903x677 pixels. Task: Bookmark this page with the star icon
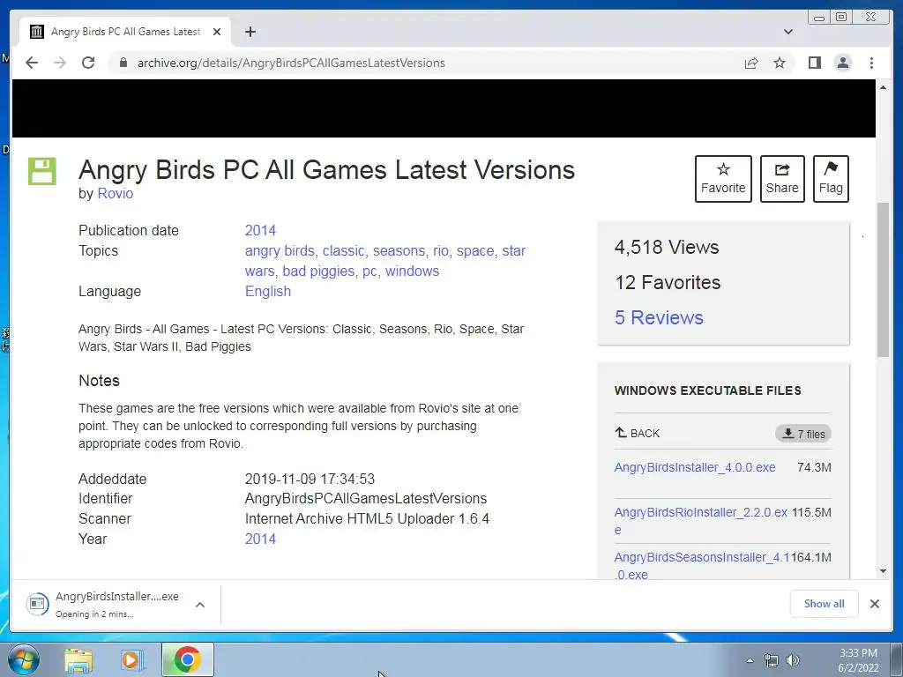tap(780, 63)
